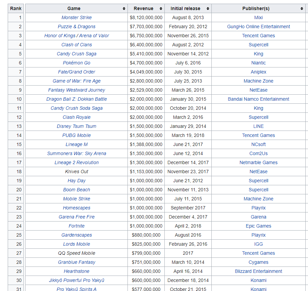Image resolution: width=308 pixels, height=291 pixels.
Task: Open the Mixi publisher link
Action: [x=258, y=17]
